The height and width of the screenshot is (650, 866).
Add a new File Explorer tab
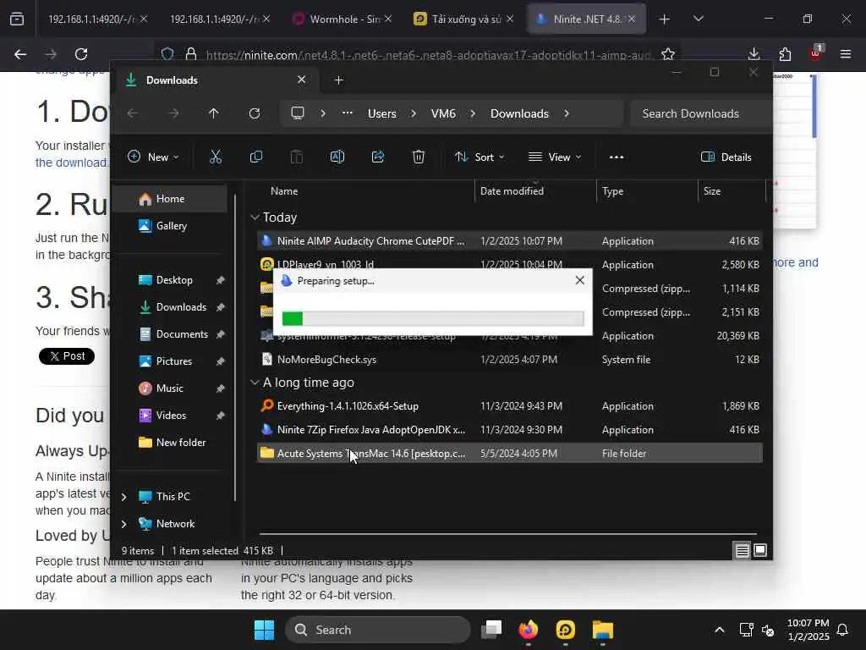(338, 80)
